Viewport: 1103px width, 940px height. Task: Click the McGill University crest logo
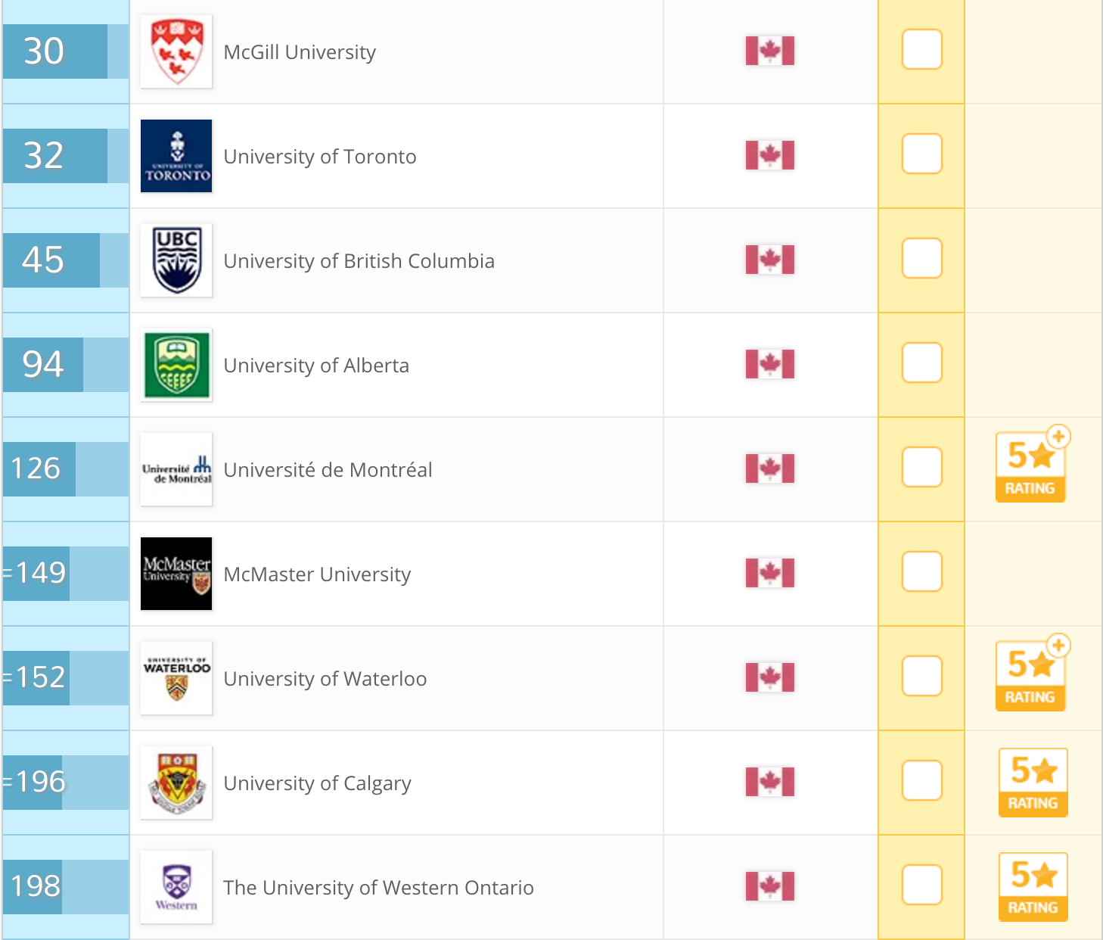pyautogui.click(x=176, y=51)
